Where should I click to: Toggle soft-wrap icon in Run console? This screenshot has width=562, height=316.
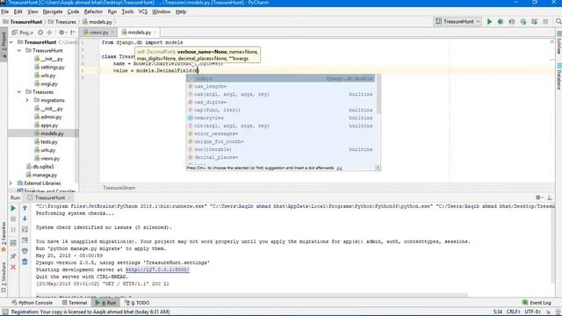pos(25,229)
